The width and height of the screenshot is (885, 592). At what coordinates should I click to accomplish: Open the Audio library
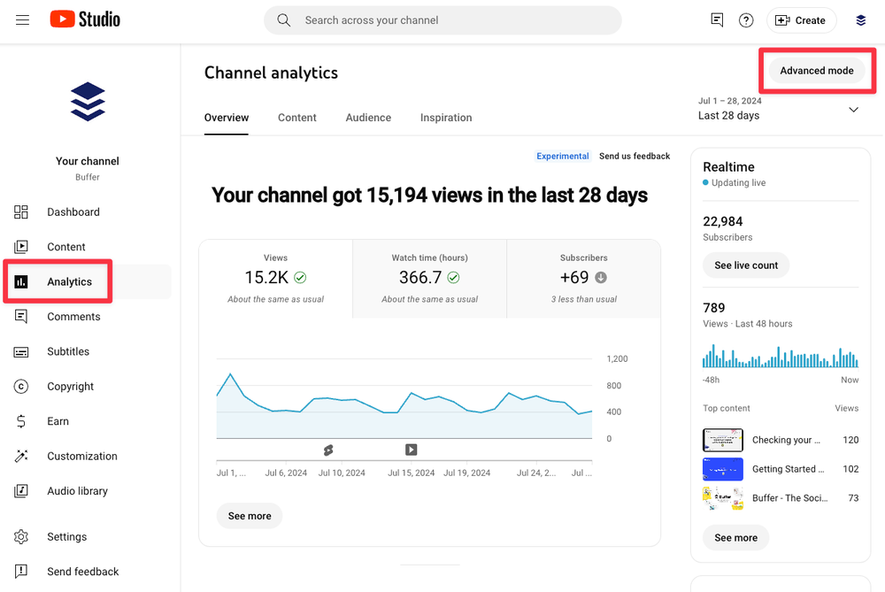click(77, 490)
